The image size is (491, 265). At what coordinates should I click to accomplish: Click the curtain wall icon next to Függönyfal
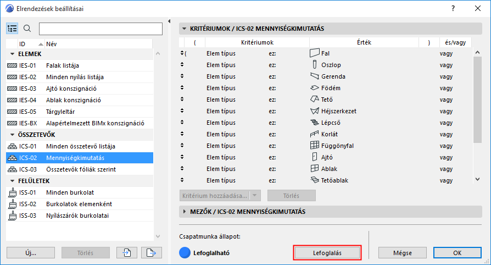pos(315,146)
